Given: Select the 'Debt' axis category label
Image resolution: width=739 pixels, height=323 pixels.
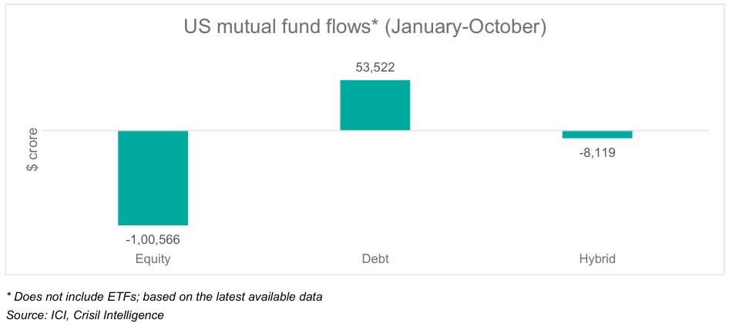Looking at the screenshot, I should pos(375,259).
